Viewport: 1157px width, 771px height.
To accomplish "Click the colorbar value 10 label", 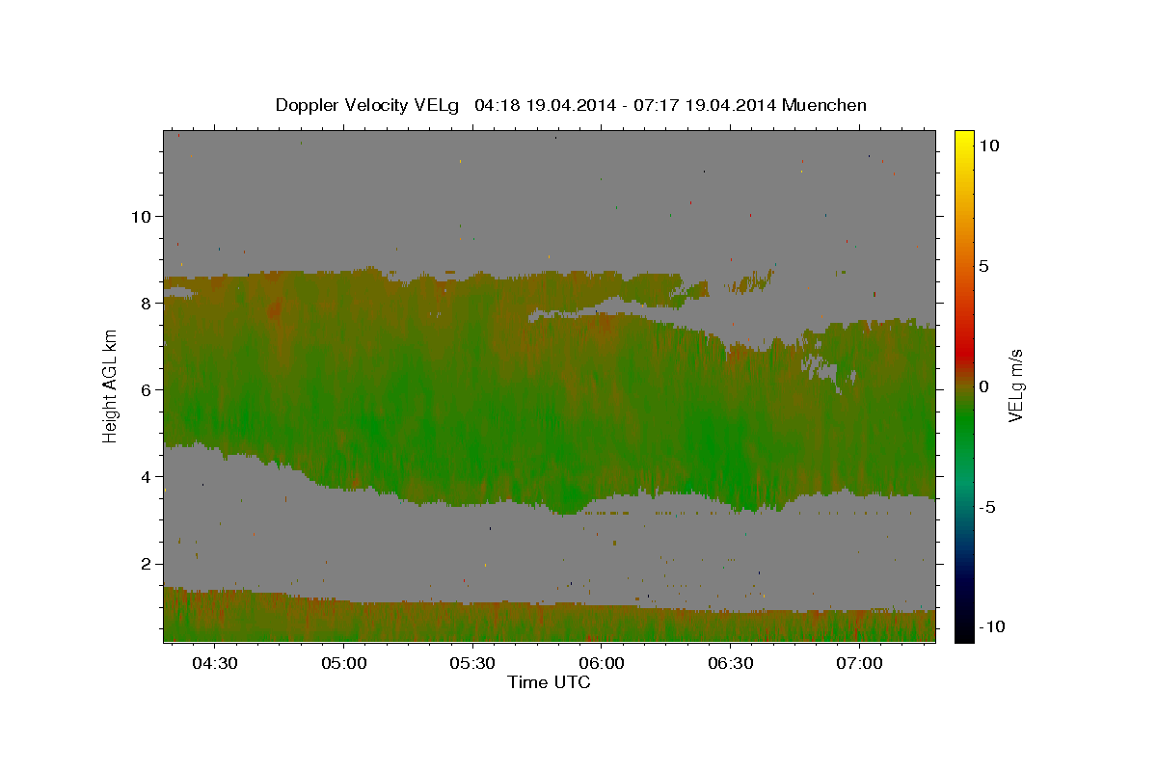I will 990,146.
